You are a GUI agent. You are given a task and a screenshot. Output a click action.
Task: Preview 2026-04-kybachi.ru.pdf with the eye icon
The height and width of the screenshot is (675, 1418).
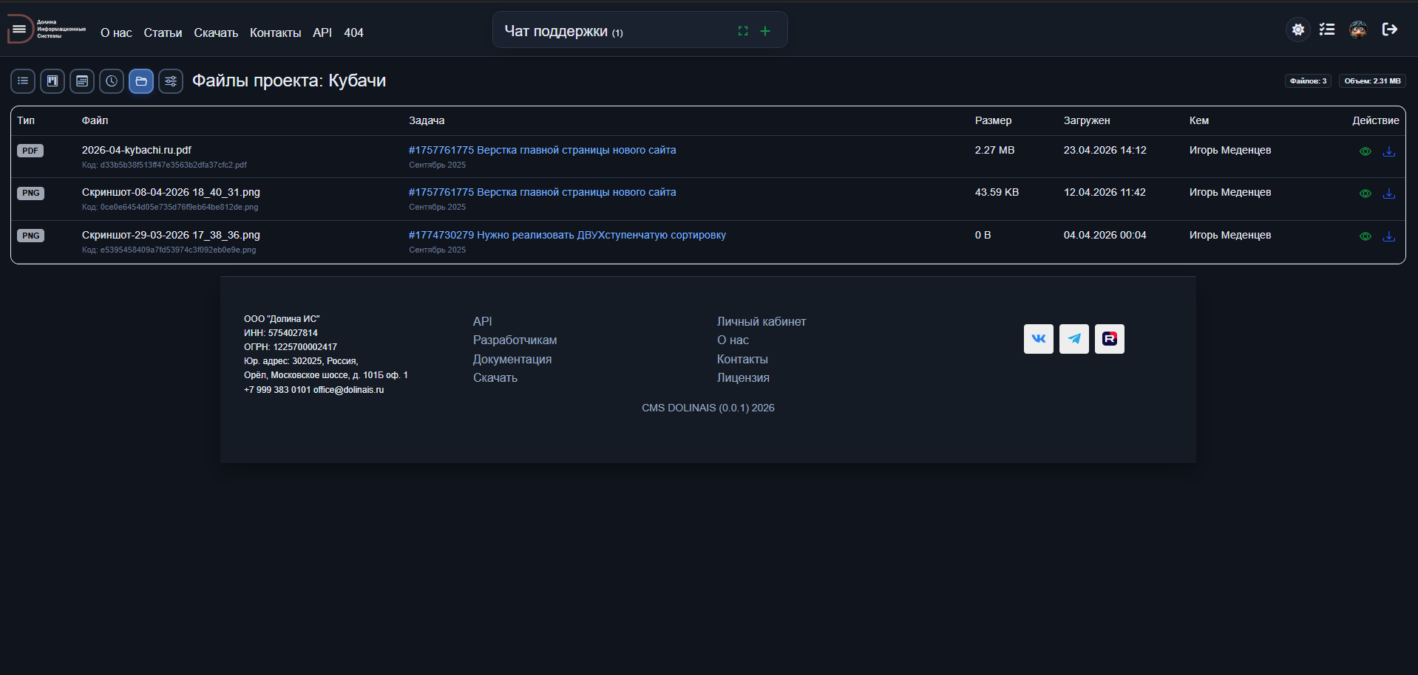tap(1366, 151)
